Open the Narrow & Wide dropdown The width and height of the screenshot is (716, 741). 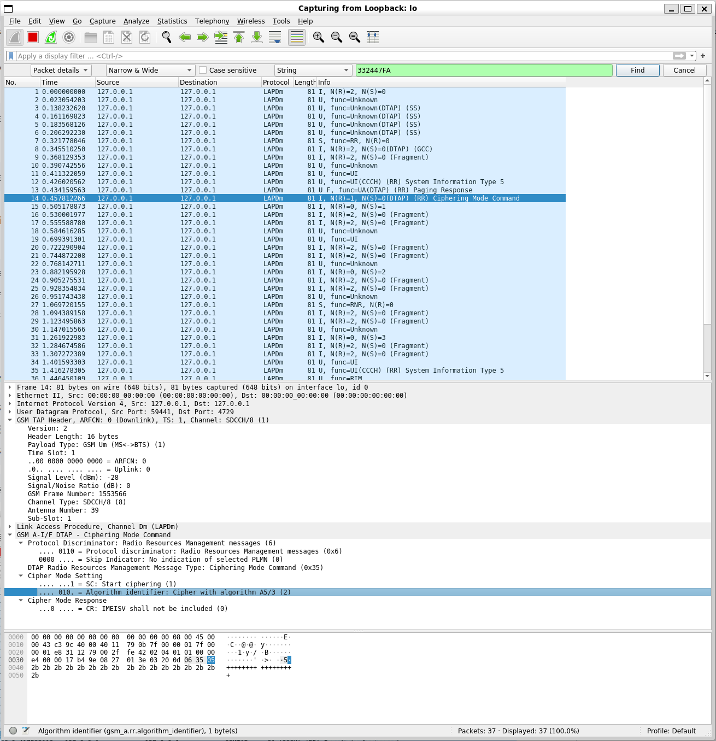point(149,70)
